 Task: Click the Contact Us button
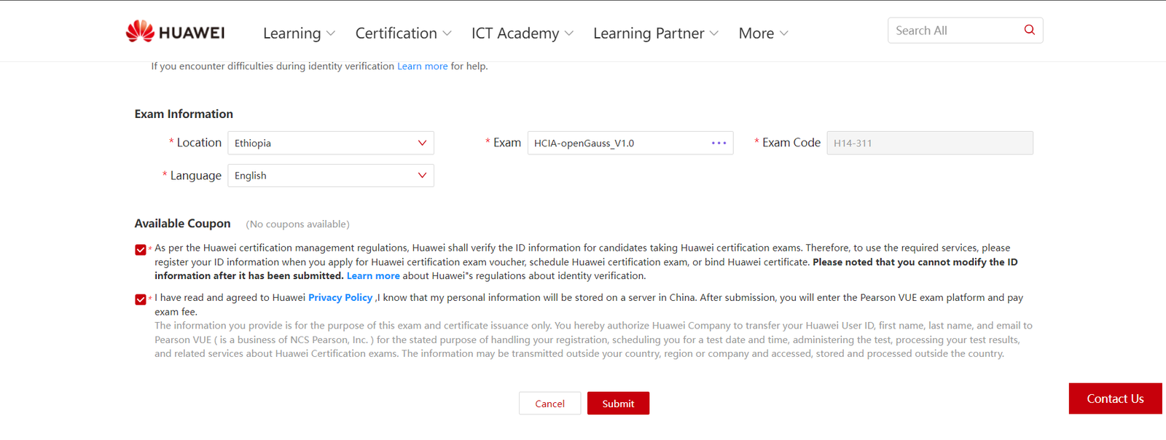[x=1115, y=398]
